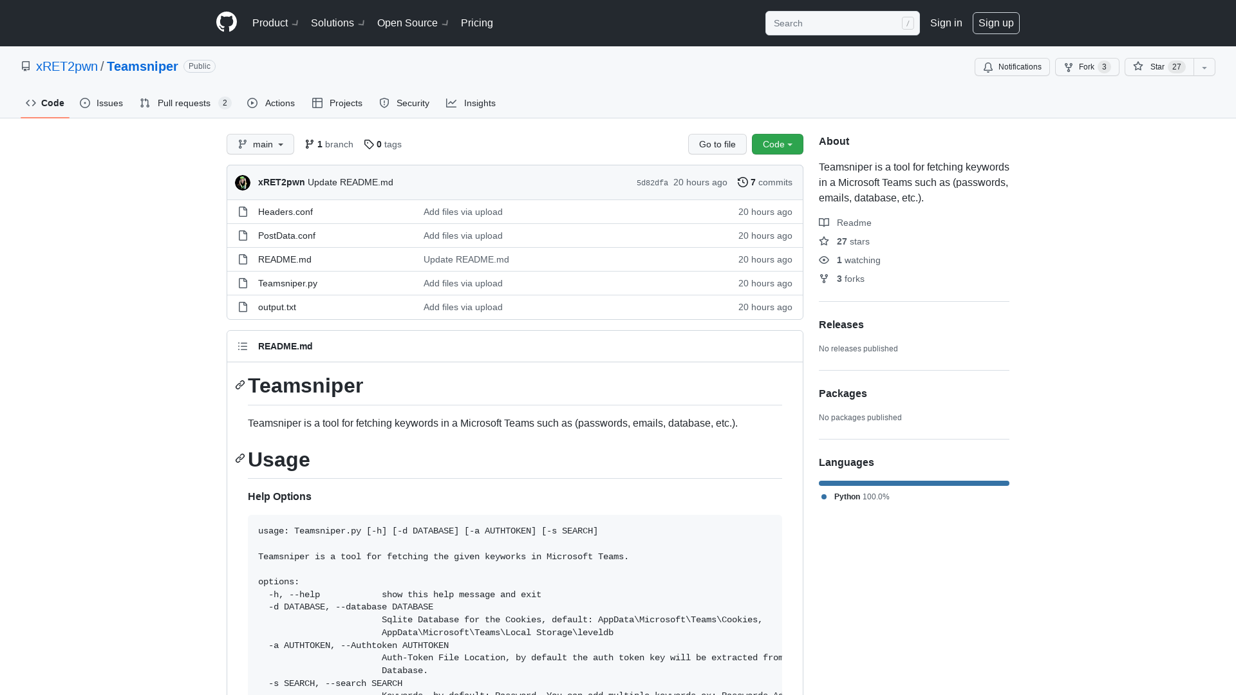
Task: Click the anchor link beside Teamsniper heading
Action: coord(239,385)
